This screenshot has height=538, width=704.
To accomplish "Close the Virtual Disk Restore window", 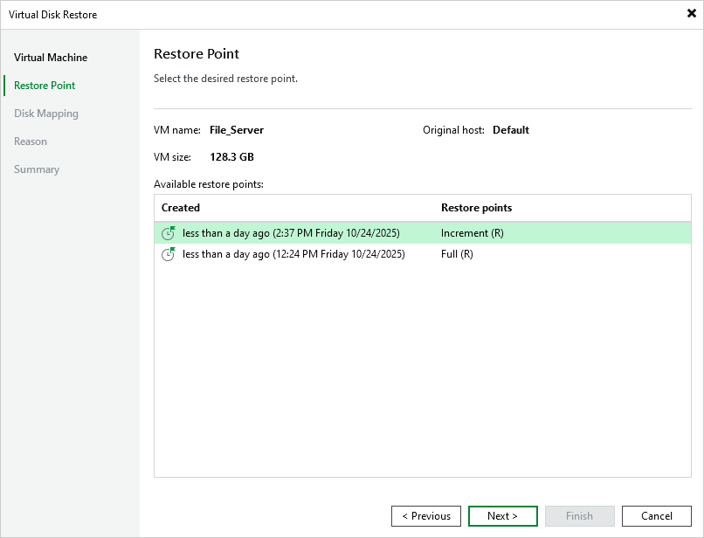I will coord(691,14).
